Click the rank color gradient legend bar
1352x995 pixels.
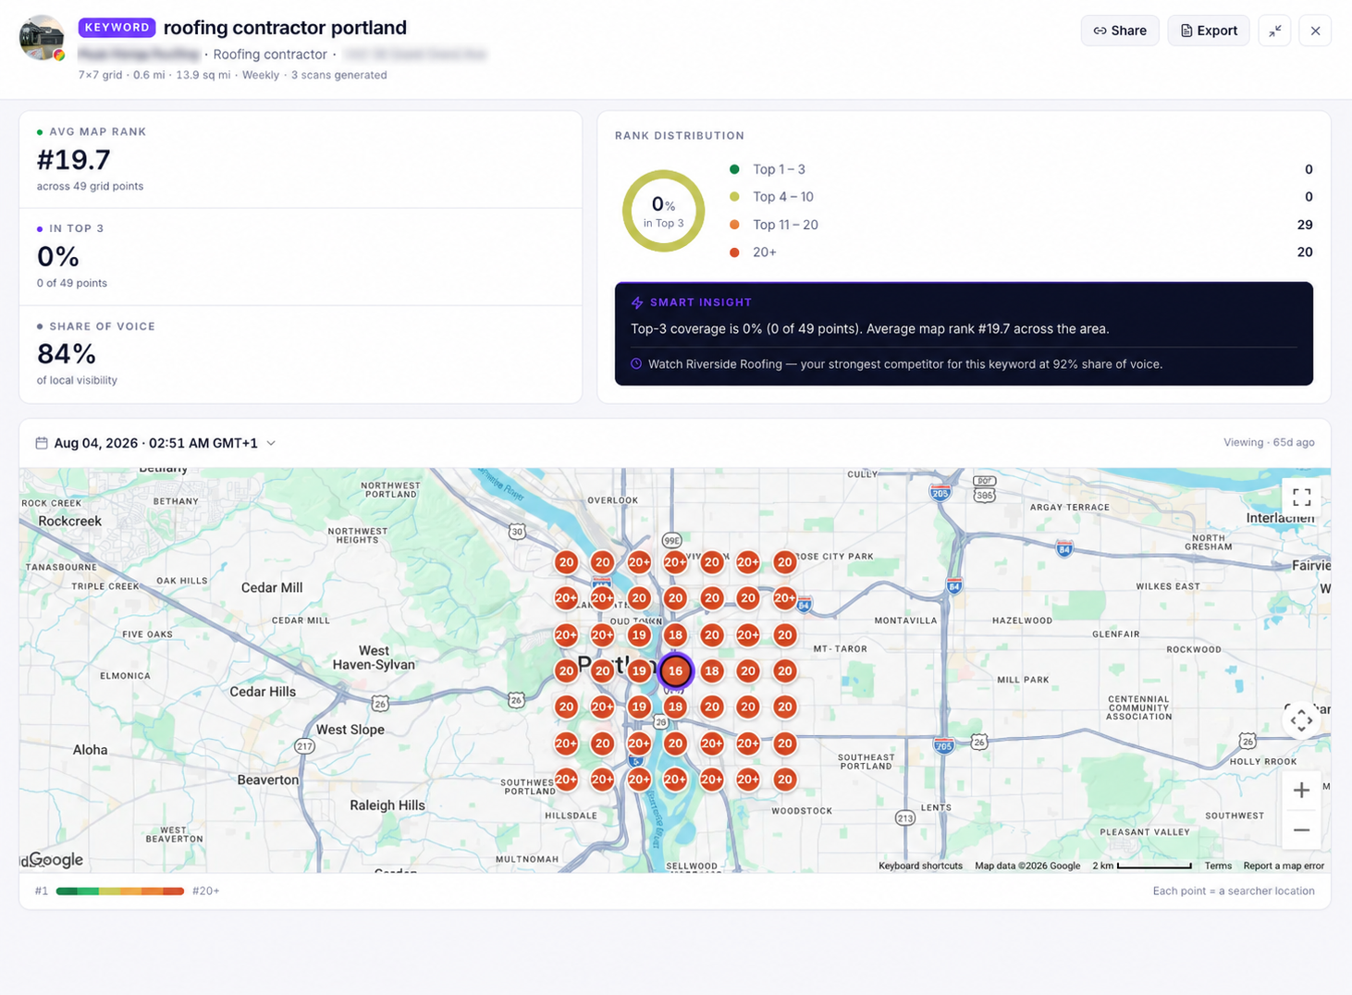(120, 891)
